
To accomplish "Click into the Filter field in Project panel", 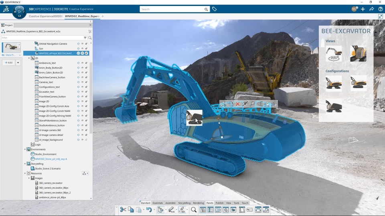I will click(x=42, y=38).
